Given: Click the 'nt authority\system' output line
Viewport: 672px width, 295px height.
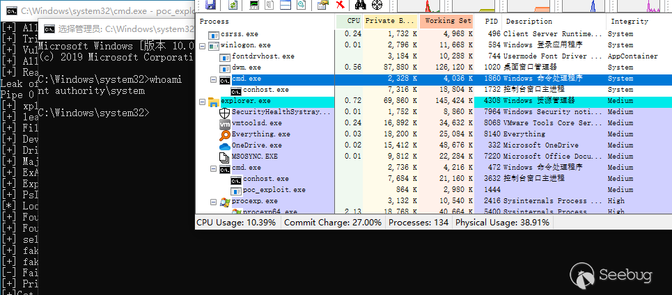Looking at the screenshot, I should (91, 90).
